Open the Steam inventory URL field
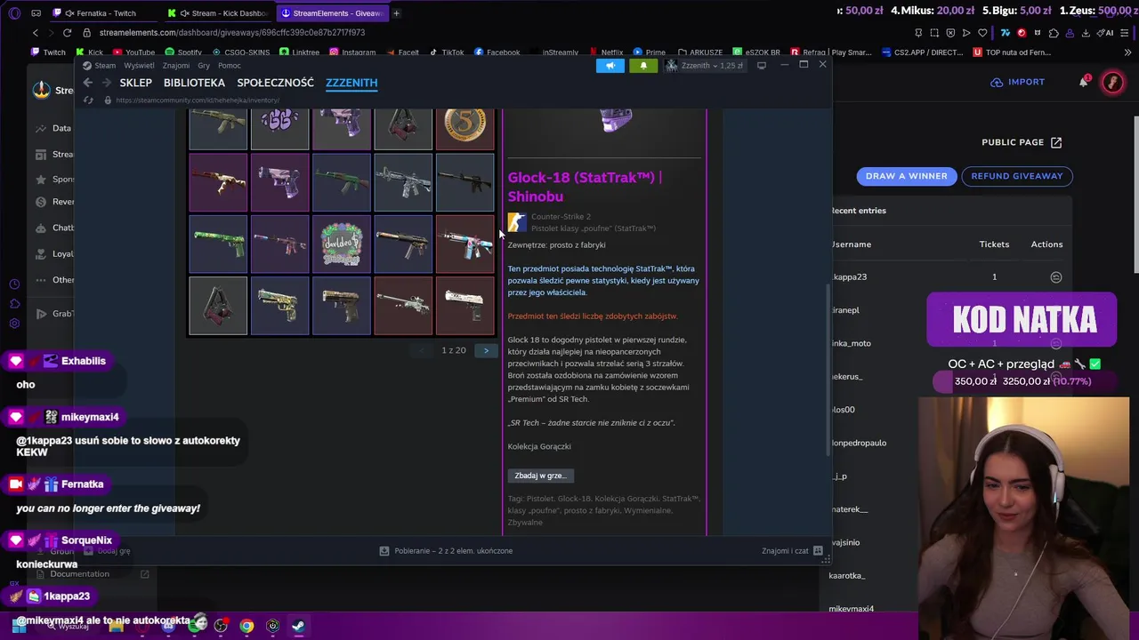 198,100
